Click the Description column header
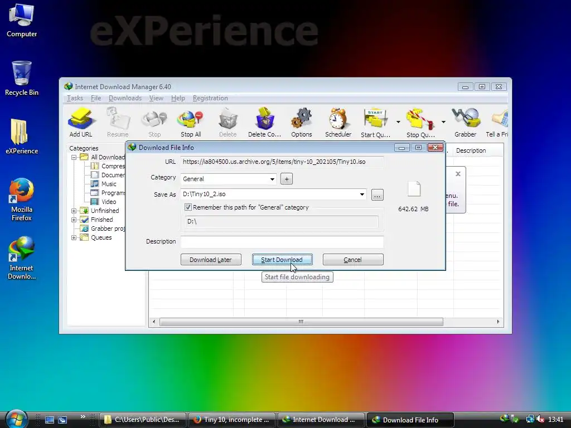This screenshot has width=571, height=428. [x=471, y=150]
